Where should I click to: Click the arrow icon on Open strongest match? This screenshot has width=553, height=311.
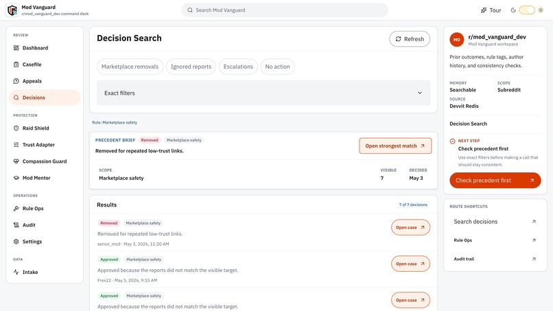pos(423,146)
